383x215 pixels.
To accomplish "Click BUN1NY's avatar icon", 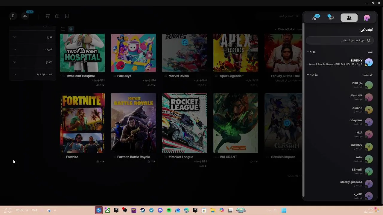I will 369,62.
